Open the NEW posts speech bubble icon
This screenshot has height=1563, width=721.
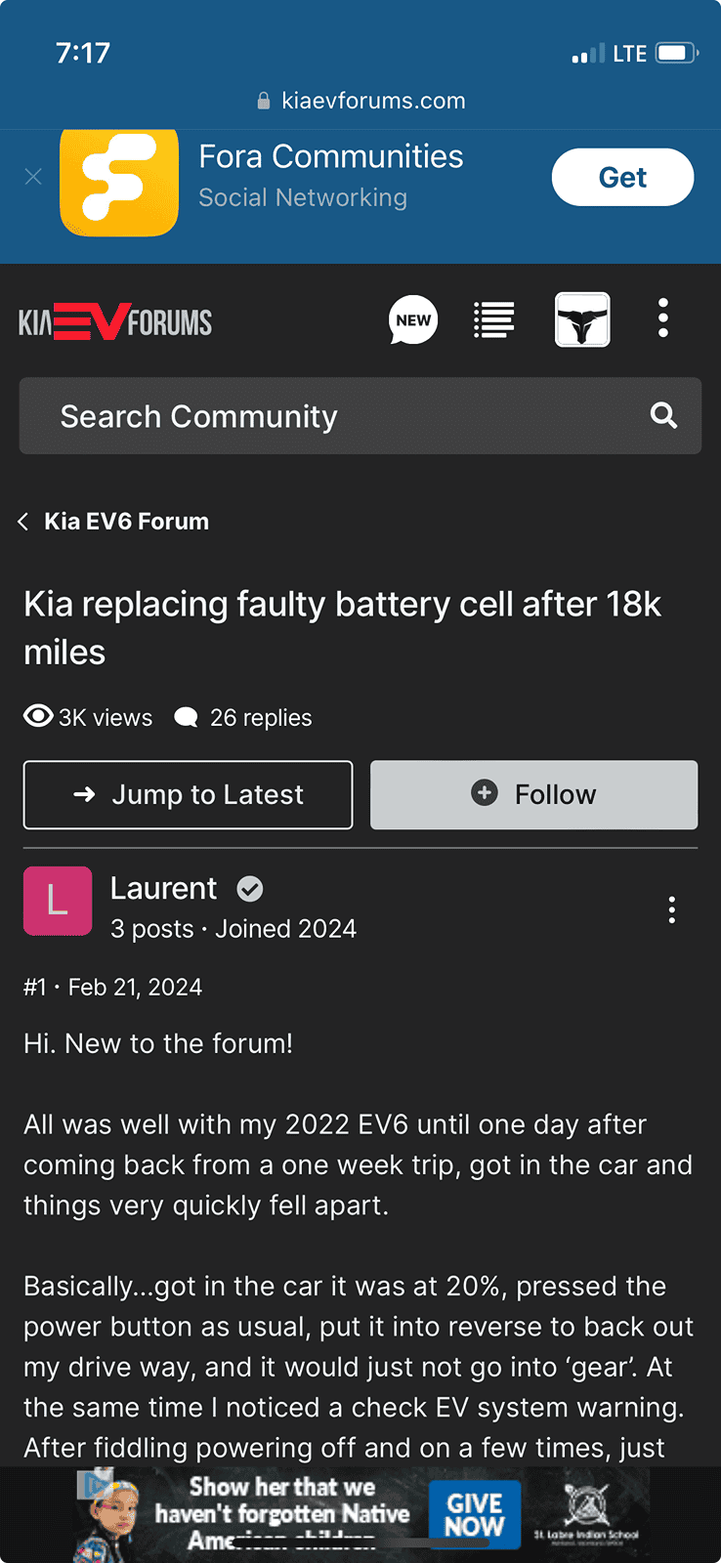413,319
